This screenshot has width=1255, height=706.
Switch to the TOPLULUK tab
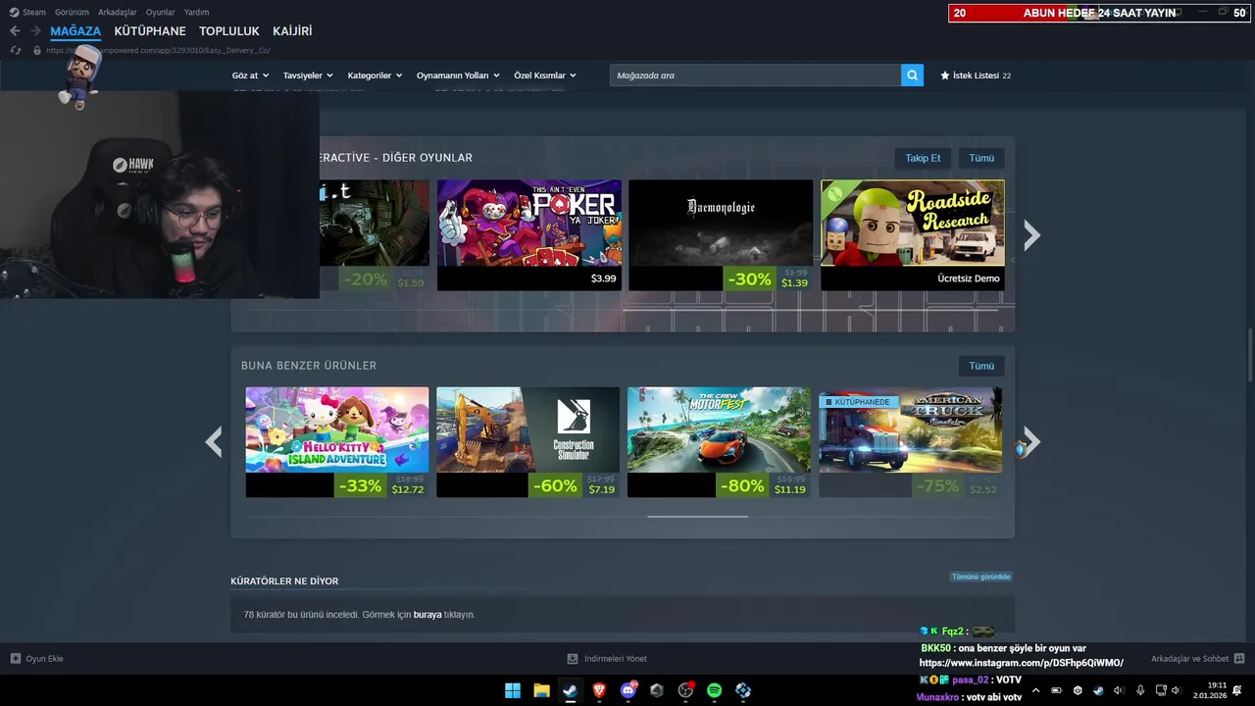point(229,31)
